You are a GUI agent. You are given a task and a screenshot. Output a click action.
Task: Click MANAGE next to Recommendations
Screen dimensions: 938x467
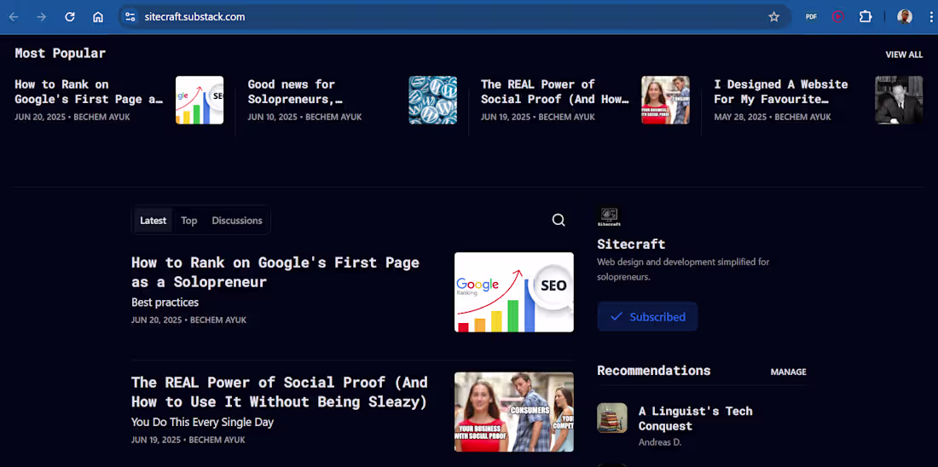pos(788,372)
